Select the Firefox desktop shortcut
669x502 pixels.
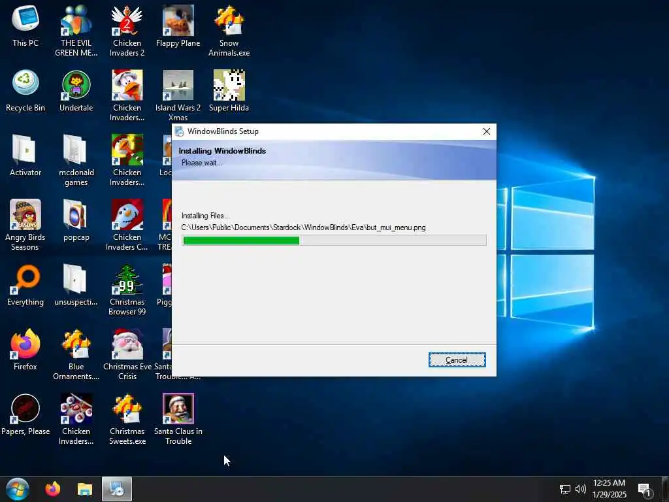[25, 350]
